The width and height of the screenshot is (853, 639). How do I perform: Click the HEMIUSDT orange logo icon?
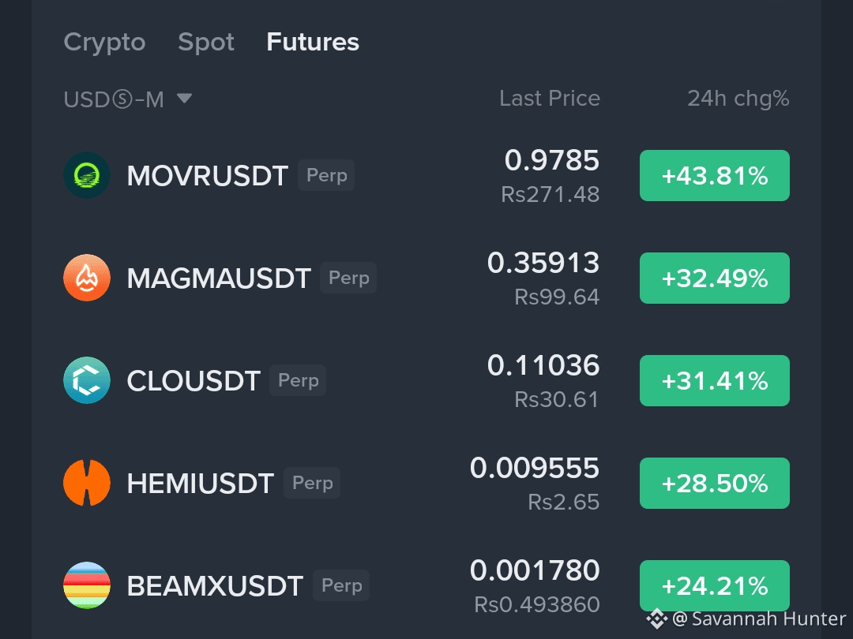(87, 483)
